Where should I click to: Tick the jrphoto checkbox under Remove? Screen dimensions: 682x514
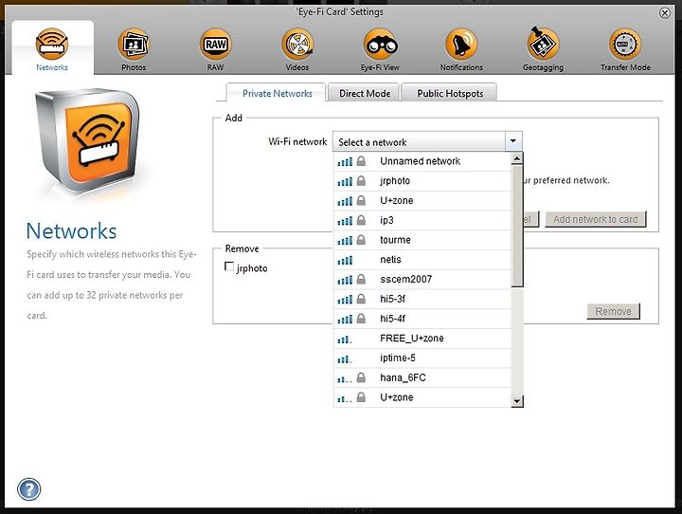point(229,266)
